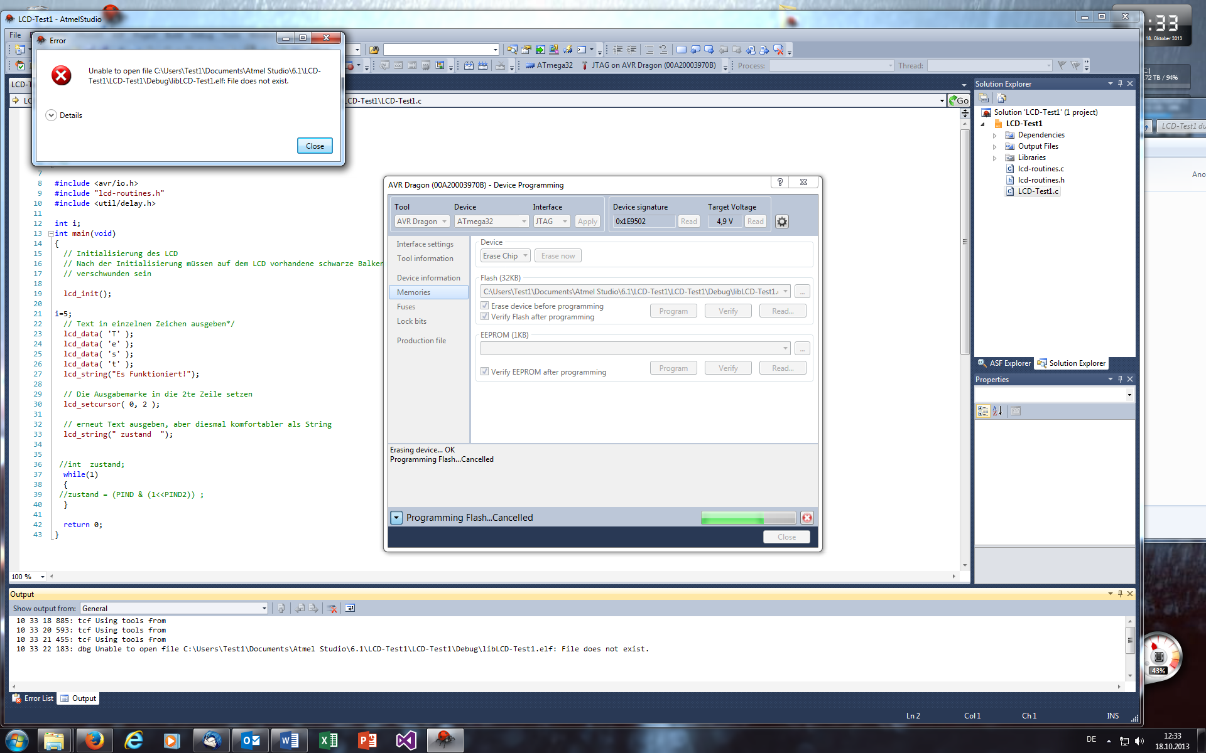This screenshot has height=753, width=1206.
Task: Open the Flash file path dropdown
Action: coord(785,292)
